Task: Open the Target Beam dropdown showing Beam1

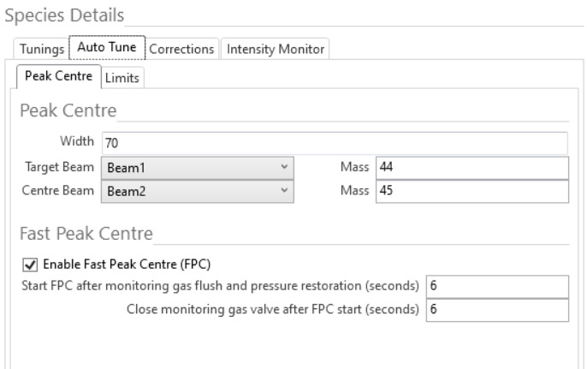Action: point(197,169)
